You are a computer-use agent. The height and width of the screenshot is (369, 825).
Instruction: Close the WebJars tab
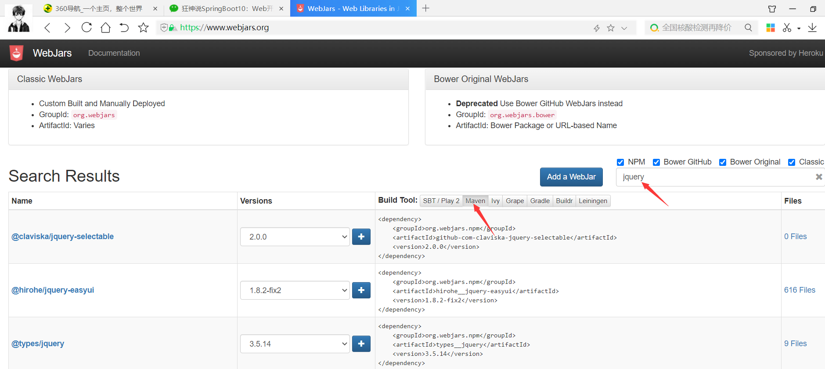tap(407, 9)
